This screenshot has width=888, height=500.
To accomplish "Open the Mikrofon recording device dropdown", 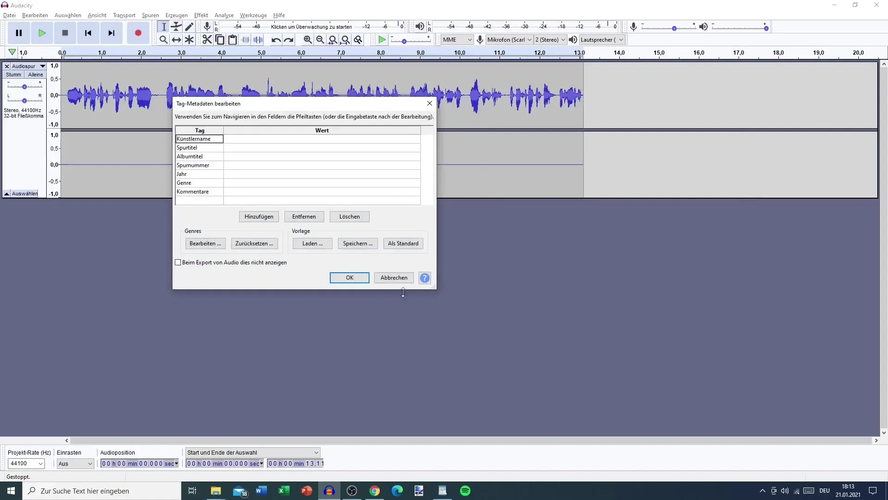I will pos(510,40).
